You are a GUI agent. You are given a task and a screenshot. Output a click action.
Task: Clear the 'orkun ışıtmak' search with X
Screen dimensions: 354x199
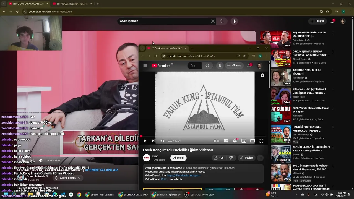[x=213, y=21]
